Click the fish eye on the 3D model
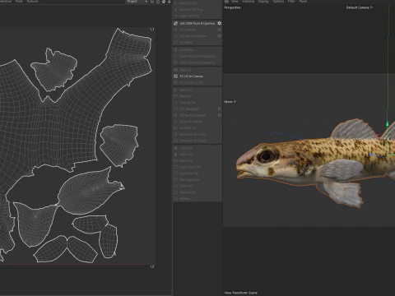The width and height of the screenshot is (395, 296). pyautogui.click(x=266, y=156)
